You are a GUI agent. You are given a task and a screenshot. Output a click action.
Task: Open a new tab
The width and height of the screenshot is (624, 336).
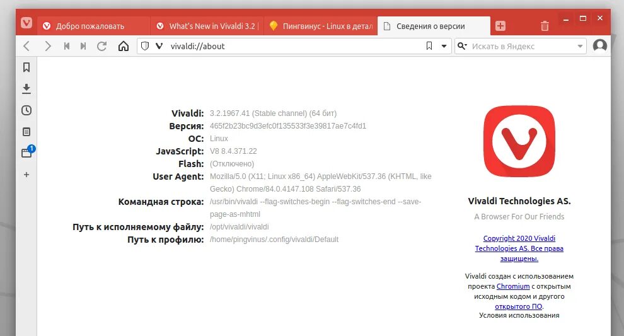click(x=500, y=26)
